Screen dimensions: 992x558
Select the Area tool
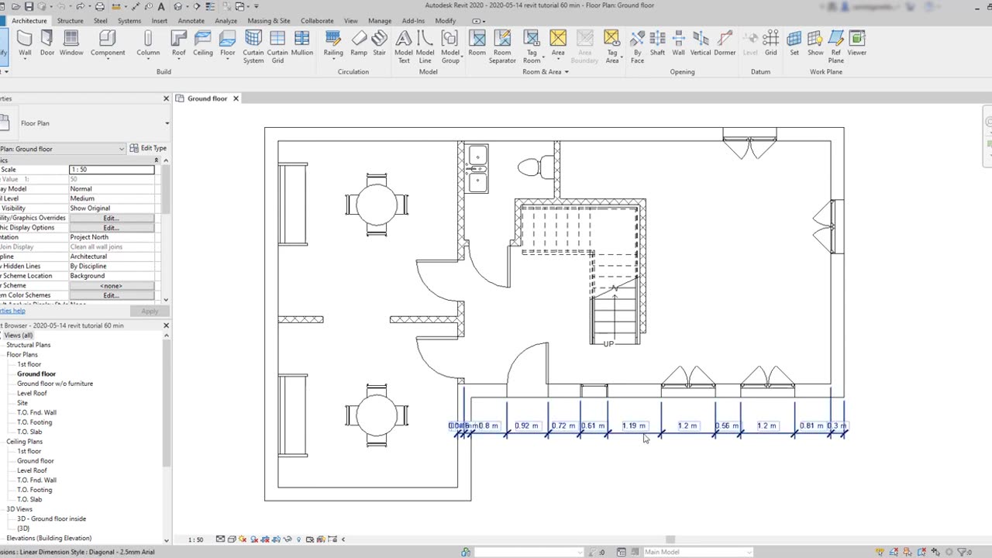coord(558,43)
